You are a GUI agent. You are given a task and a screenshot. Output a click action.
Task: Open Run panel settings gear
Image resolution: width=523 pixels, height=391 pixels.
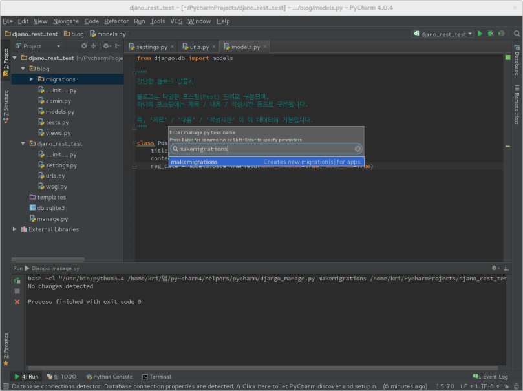pos(495,268)
